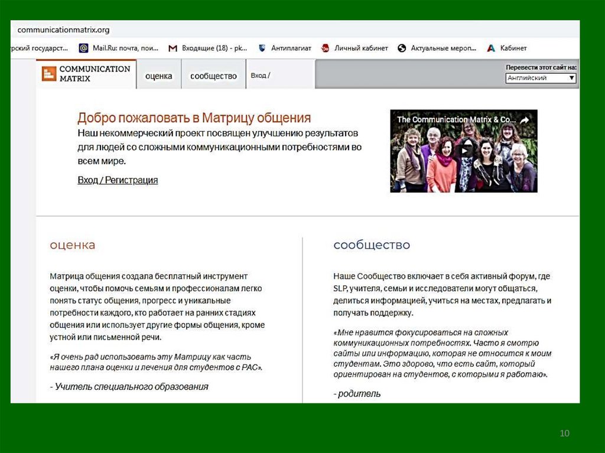
Task: Click the Антиплагиат shield bookmark icon
Action: (262, 48)
